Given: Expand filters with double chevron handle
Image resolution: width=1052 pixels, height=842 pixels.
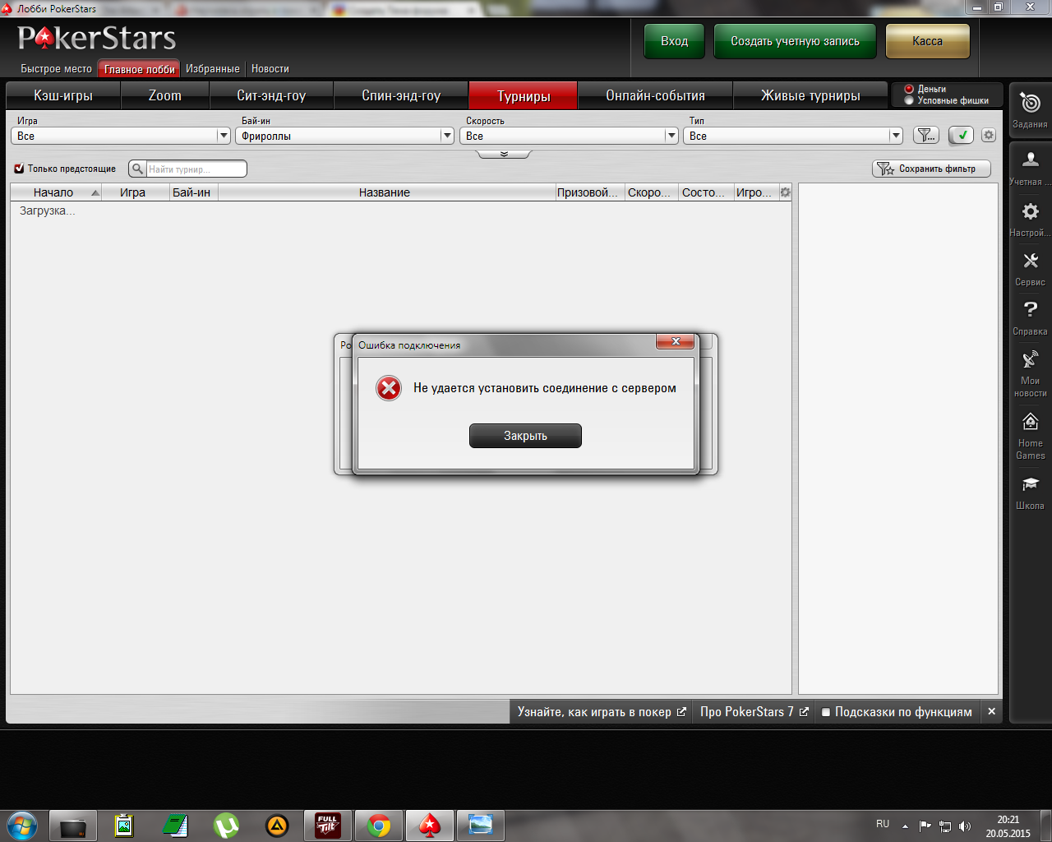Looking at the screenshot, I should pyautogui.click(x=504, y=154).
